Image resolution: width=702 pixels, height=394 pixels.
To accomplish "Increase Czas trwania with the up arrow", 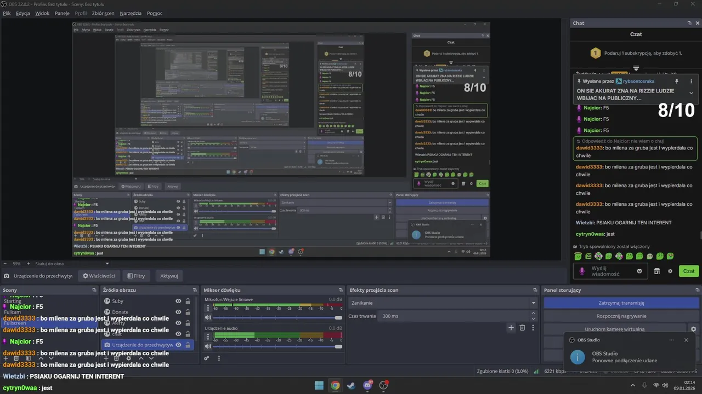I will 534,314.
